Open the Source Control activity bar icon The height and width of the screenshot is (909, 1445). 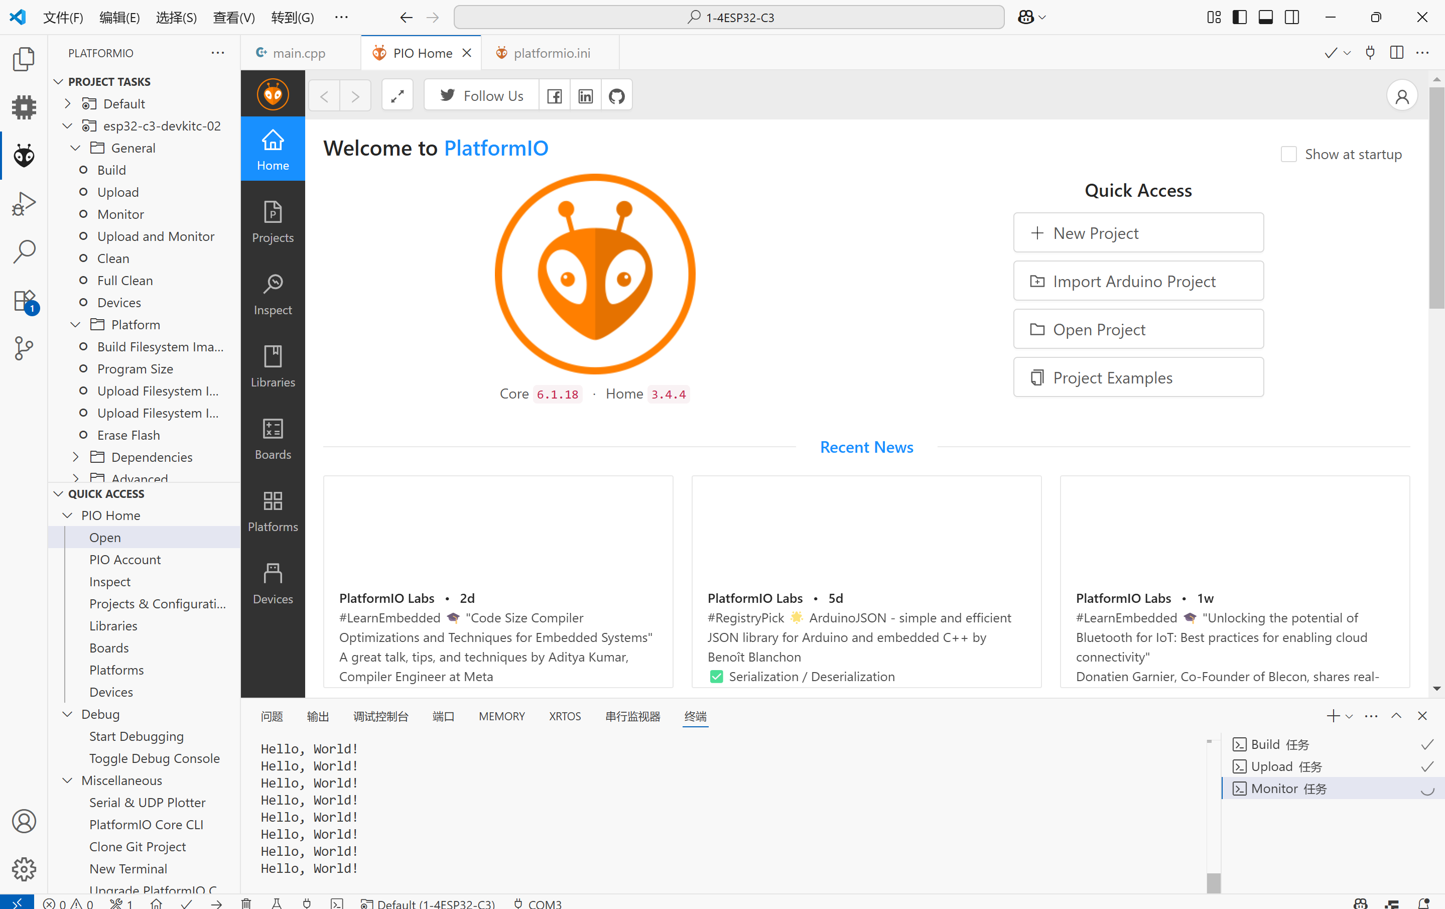pyautogui.click(x=24, y=348)
